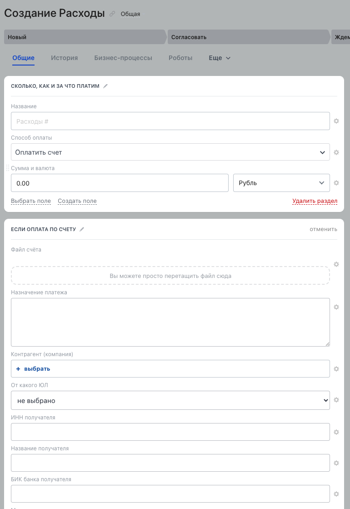The width and height of the screenshot is (350, 509).
Task: Open gear settings for the Назначение платежа field
Action: click(x=336, y=307)
